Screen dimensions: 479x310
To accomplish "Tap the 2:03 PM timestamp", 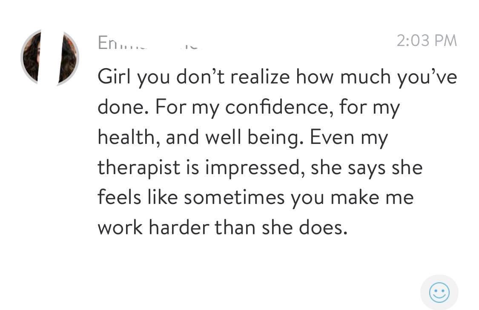I will click(427, 40).
